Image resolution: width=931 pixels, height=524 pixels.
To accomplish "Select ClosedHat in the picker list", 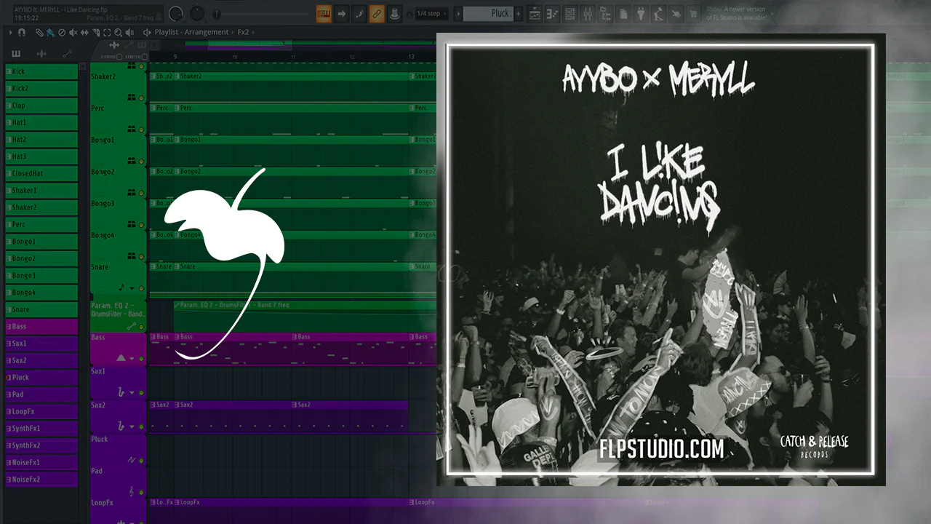I will tap(41, 174).
